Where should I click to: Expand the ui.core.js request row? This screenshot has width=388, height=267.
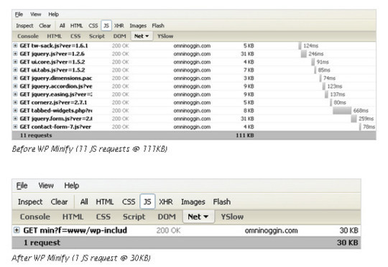pyautogui.click(x=15, y=62)
